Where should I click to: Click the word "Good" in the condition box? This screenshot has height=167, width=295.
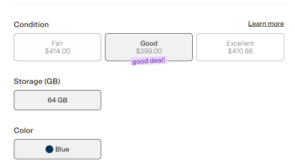pos(149,43)
